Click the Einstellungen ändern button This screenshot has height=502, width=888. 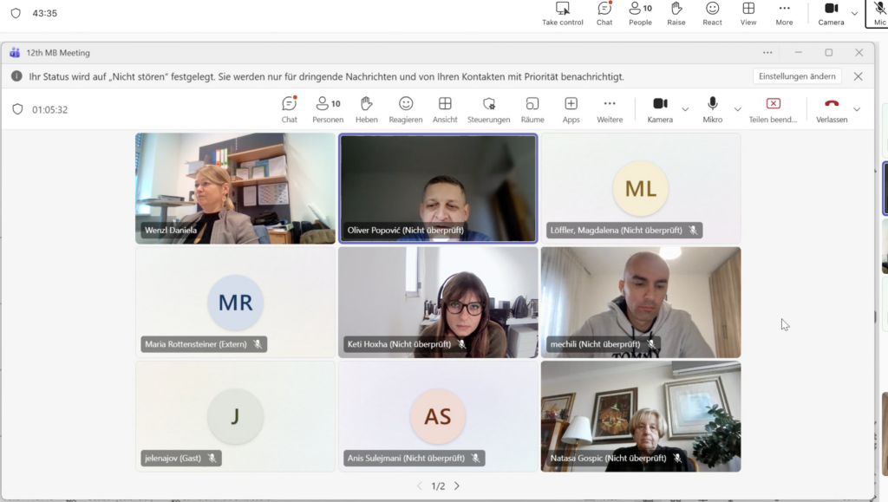click(x=797, y=76)
